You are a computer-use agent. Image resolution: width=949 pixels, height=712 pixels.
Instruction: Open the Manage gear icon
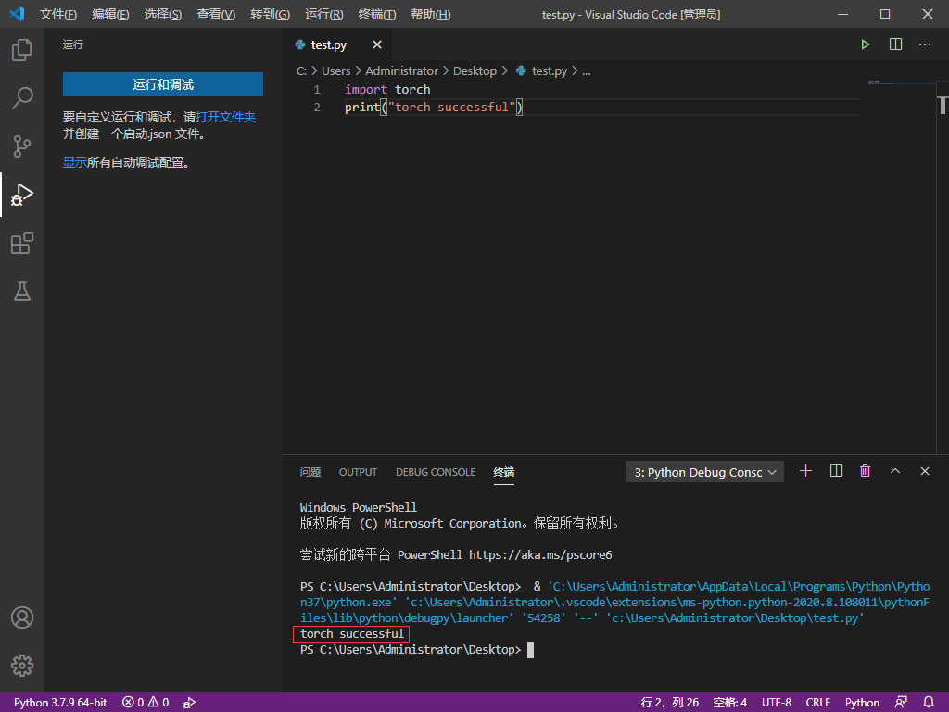pyautogui.click(x=22, y=666)
